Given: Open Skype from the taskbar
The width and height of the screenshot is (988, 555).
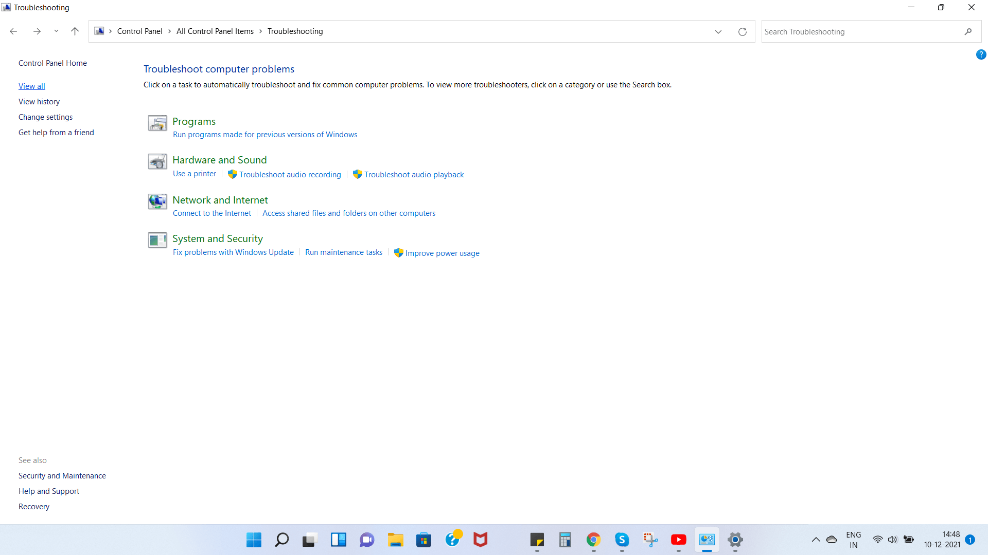Looking at the screenshot, I should click(622, 540).
